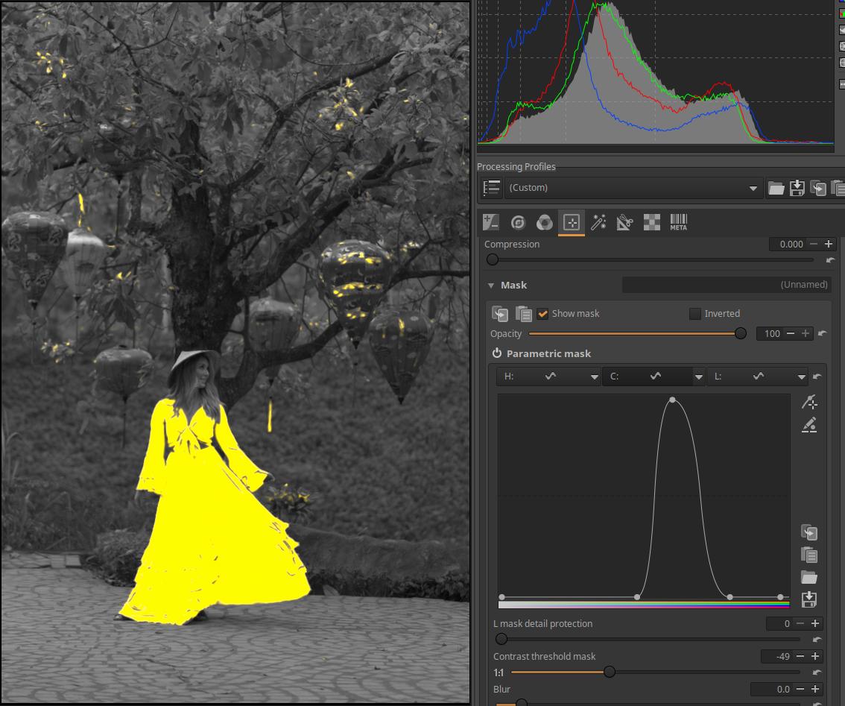Open the L: curve type dropdown
This screenshot has height=706, width=845.
click(802, 377)
